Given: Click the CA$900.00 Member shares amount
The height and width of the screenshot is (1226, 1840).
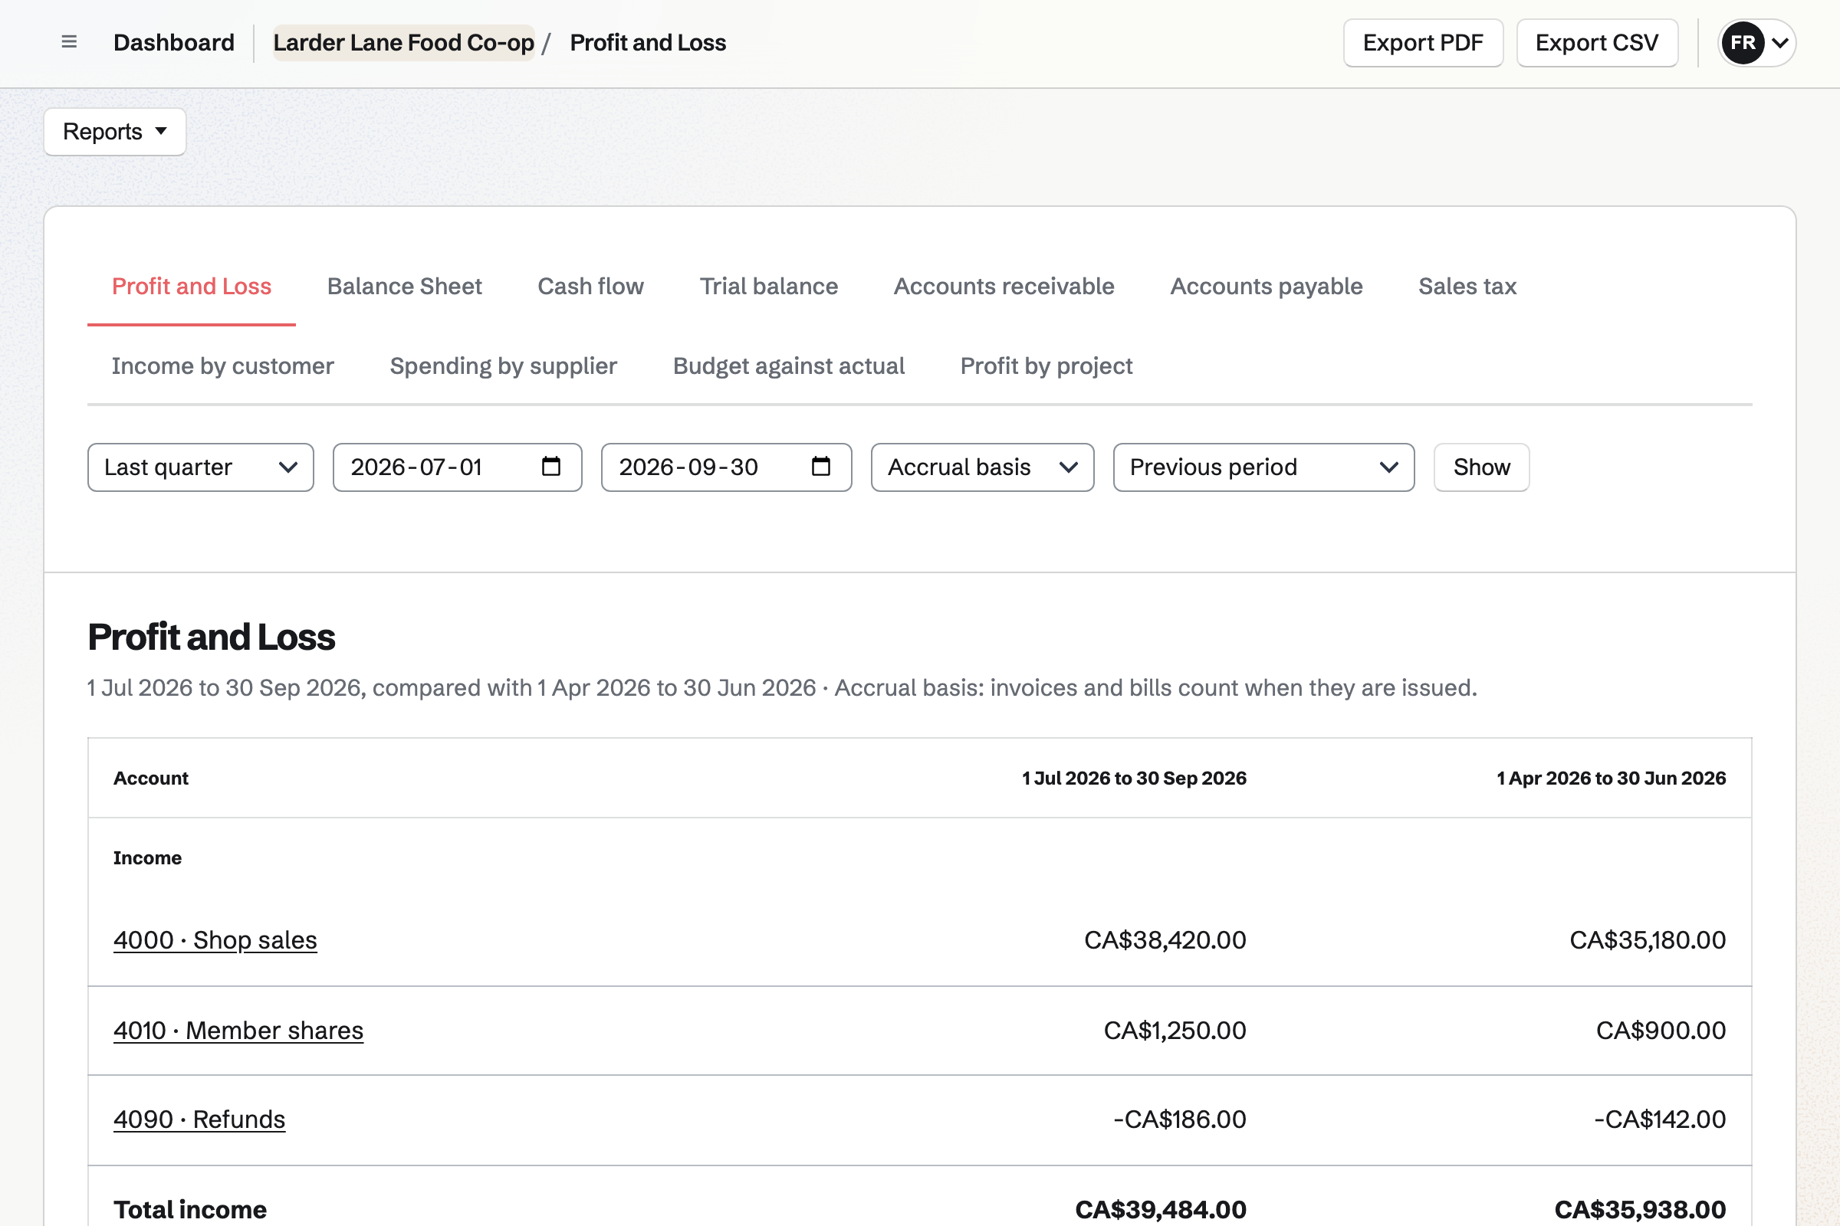Looking at the screenshot, I should (x=1661, y=1031).
